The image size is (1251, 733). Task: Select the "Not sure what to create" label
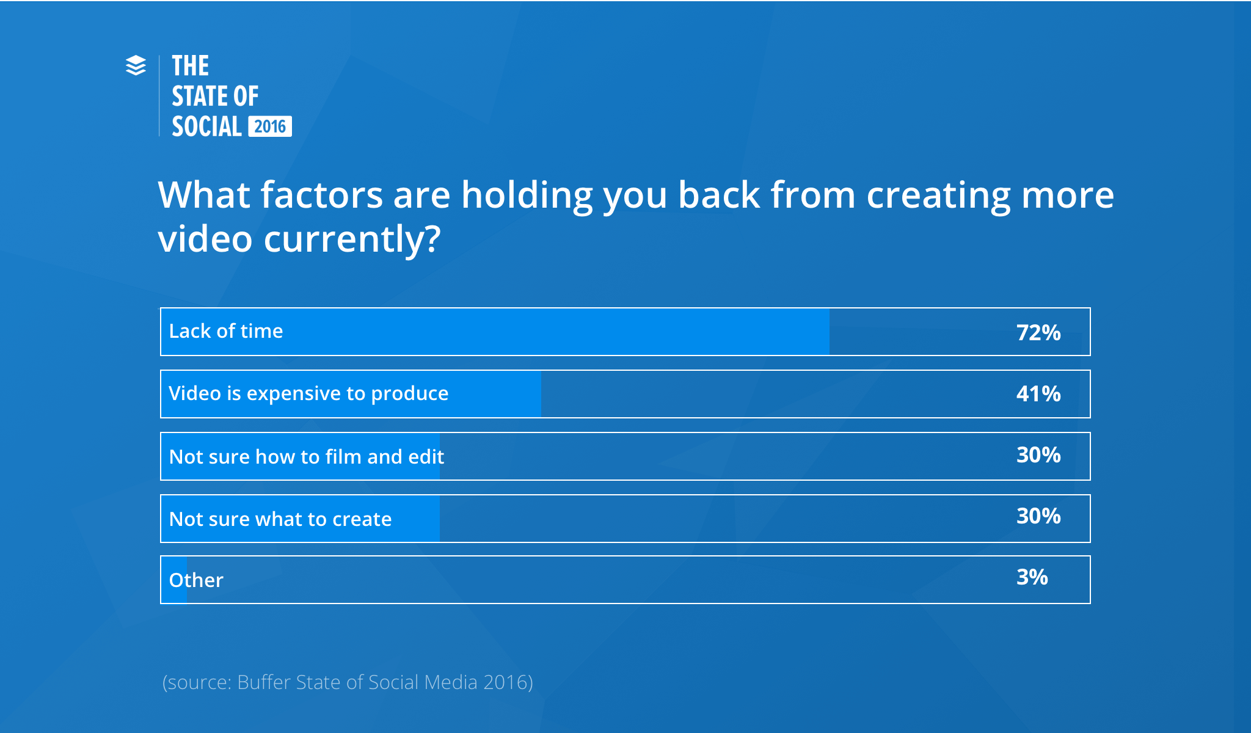pyautogui.click(x=280, y=519)
